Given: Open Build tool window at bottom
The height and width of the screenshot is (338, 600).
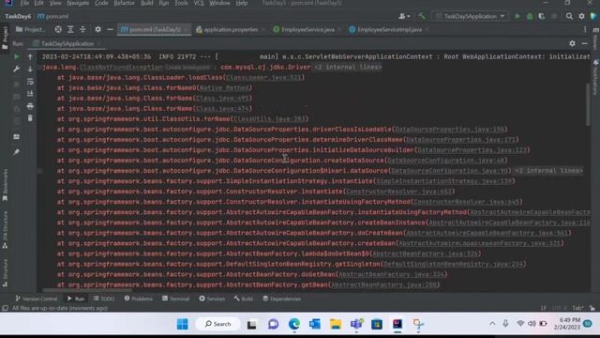Looking at the screenshot, I should coord(244,299).
